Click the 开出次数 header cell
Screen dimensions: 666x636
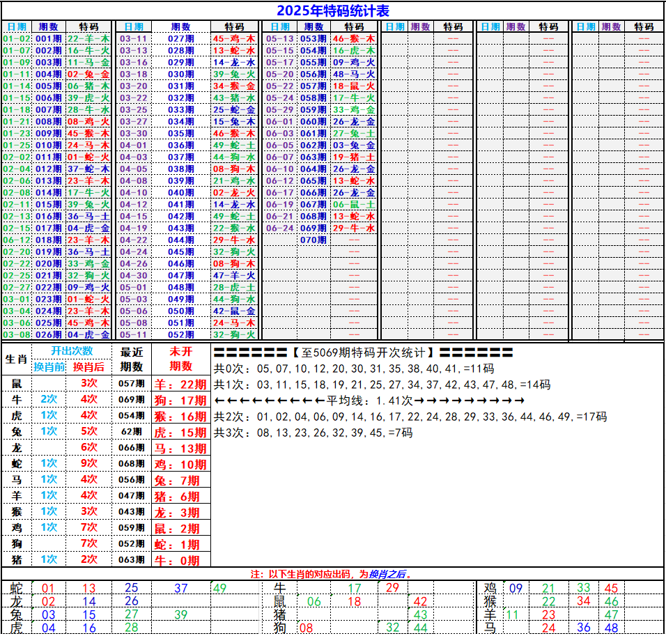tap(72, 351)
